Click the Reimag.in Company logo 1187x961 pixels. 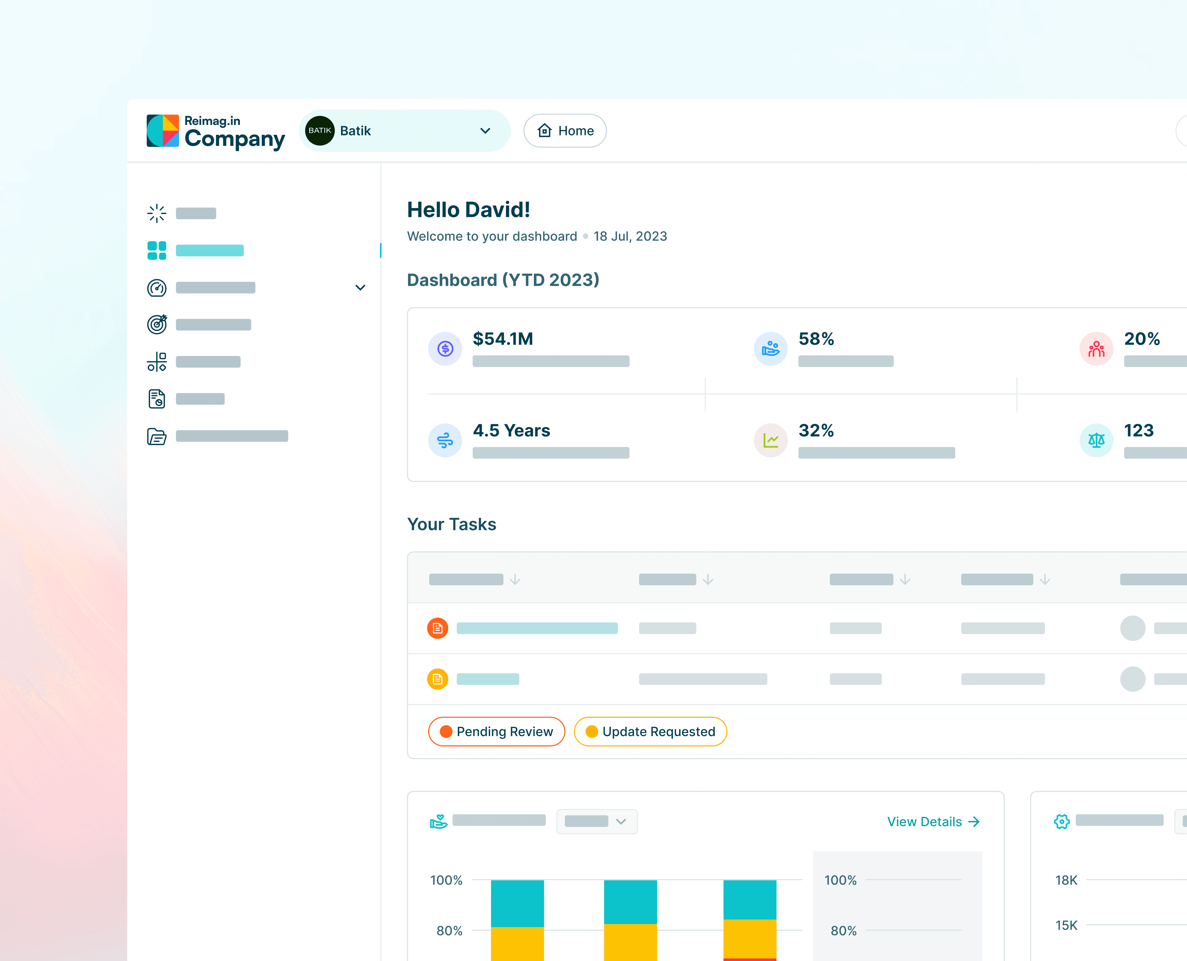216,132
